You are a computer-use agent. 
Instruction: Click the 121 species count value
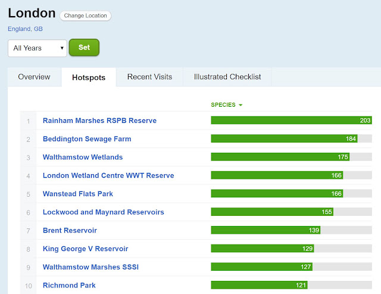[301, 285]
